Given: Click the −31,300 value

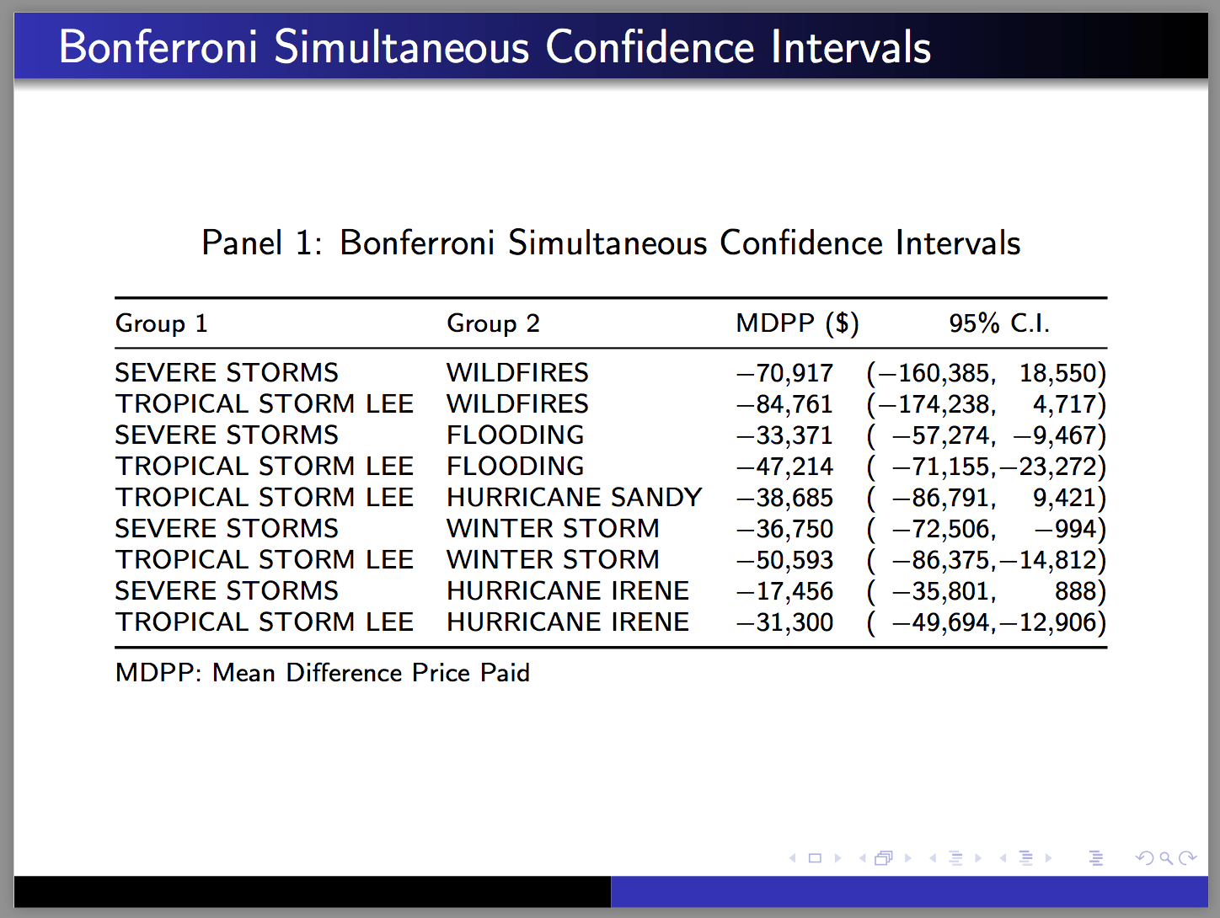Looking at the screenshot, I should [x=784, y=622].
